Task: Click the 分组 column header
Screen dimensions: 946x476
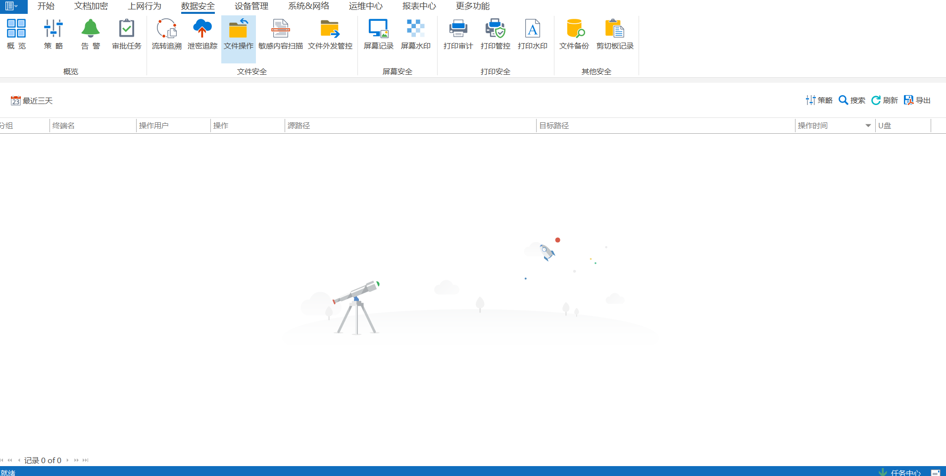Action: 25,126
